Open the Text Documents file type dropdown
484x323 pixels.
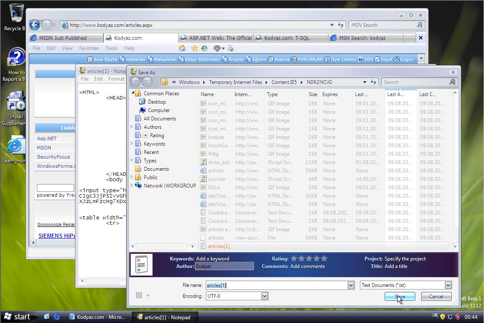coord(448,285)
